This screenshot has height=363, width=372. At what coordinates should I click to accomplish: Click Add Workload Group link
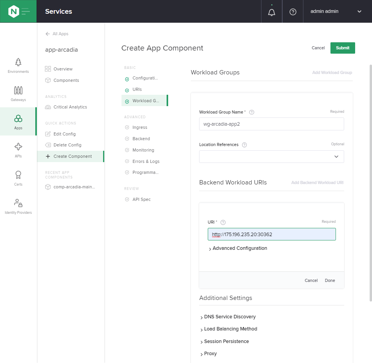[332, 72]
